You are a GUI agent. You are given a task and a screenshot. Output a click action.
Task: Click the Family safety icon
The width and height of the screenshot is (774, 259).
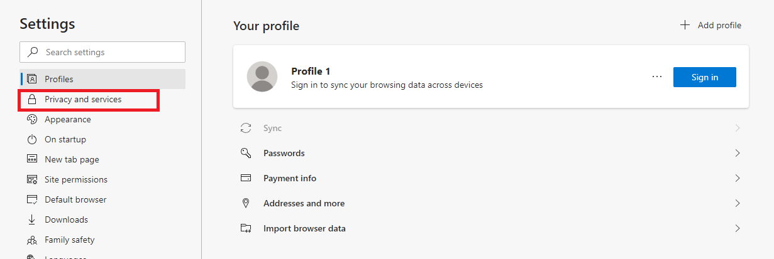(32, 240)
